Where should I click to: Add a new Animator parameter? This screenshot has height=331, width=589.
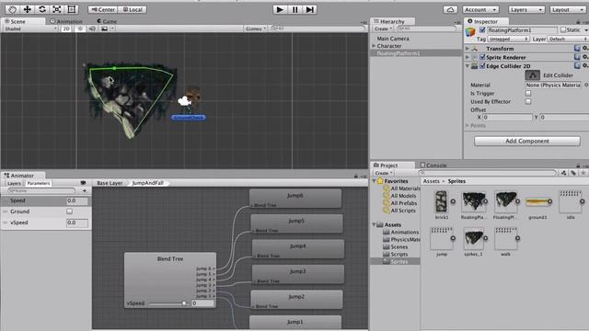coord(84,190)
